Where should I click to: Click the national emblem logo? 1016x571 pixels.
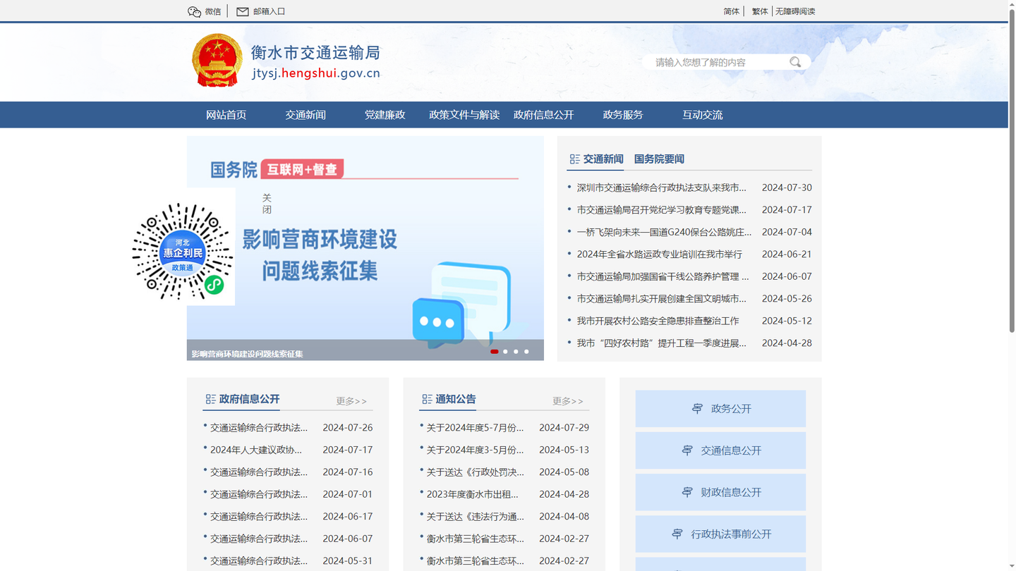click(217, 61)
